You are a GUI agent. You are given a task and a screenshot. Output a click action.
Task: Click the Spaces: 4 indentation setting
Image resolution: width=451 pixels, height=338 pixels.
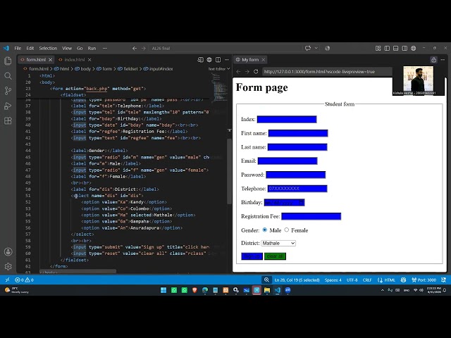(333, 280)
